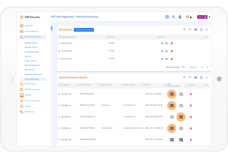228x158 pixels.
Task: Select the checkbox for 192.168.1.15 row
Action: [59, 117]
